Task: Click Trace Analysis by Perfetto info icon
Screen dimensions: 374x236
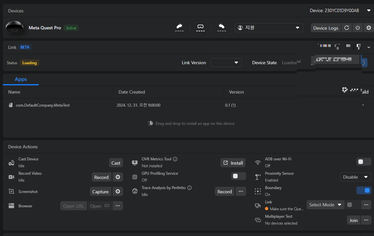Action: (x=189, y=188)
